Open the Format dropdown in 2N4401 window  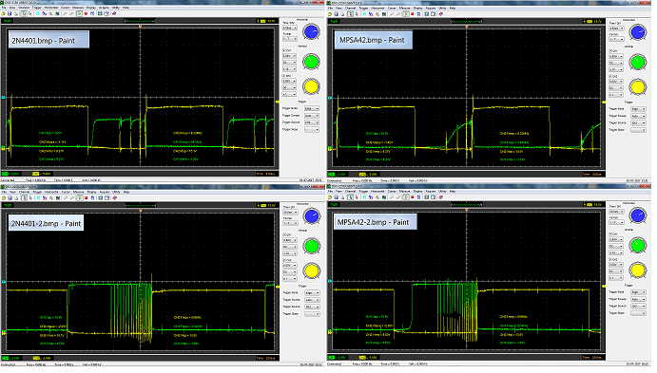click(x=290, y=39)
